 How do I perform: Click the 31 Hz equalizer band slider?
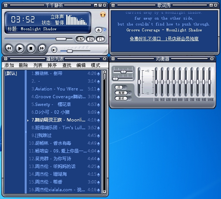point(156,82)
